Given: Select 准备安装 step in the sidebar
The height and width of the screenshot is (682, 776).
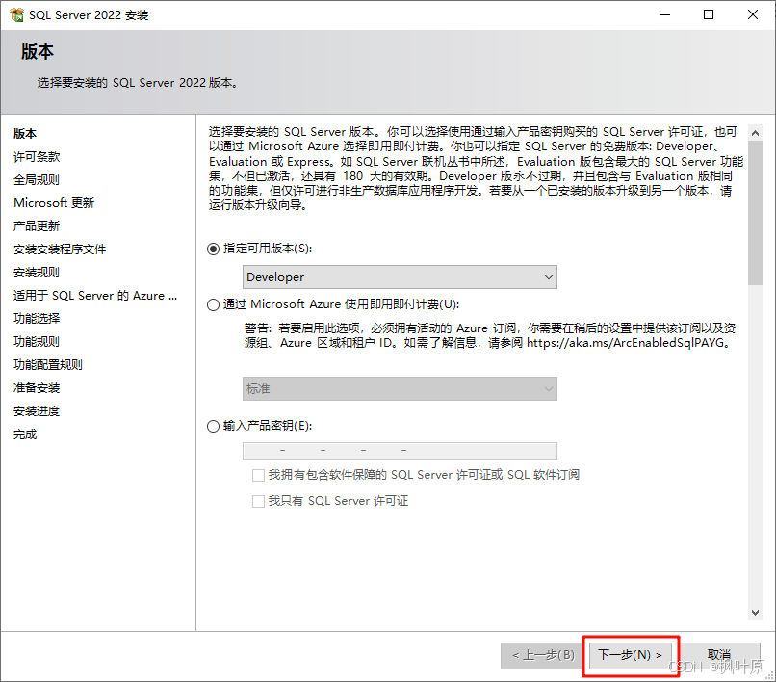Looking at the screenshot, I should coord(37,388).
